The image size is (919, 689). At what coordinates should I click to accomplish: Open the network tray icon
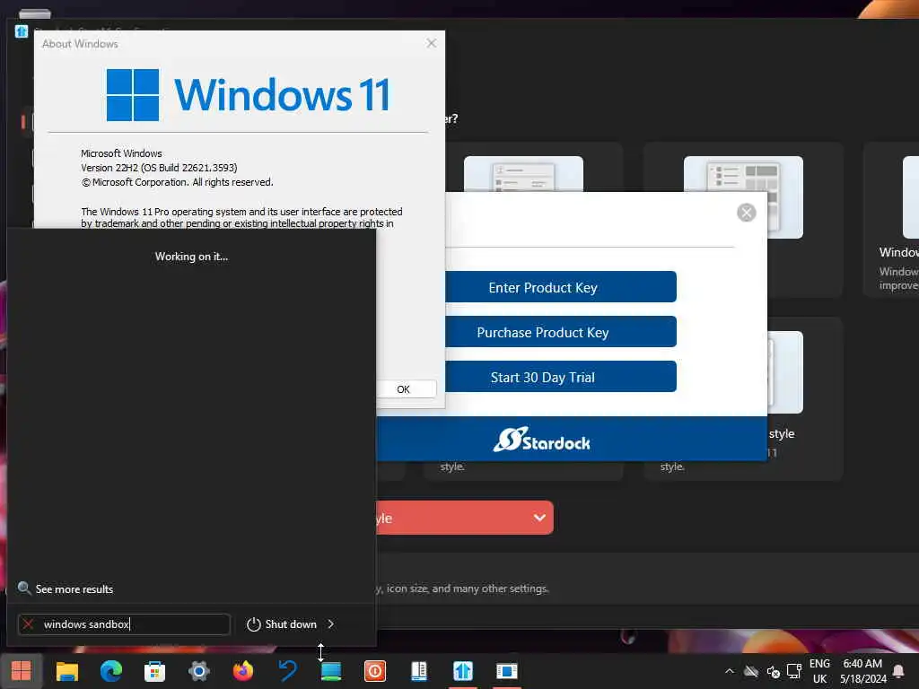coord(794,671)
